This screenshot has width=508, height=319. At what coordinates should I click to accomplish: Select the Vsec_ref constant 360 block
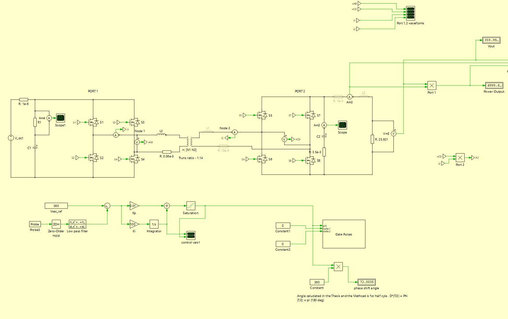click(x=56, y=206)
